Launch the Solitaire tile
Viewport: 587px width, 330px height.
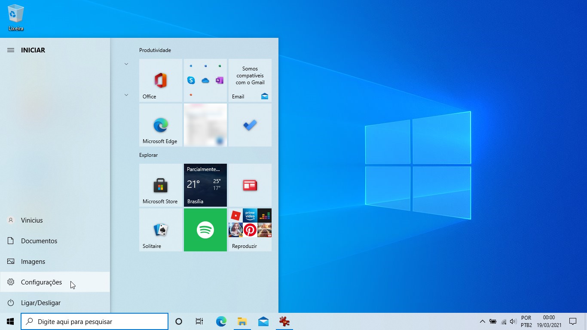[x=161, y=230]
